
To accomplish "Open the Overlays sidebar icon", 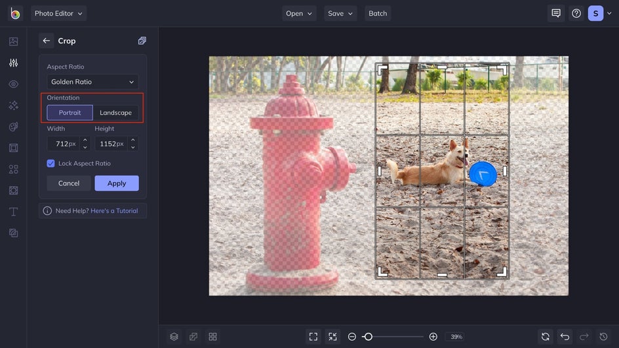I will pyautogui.click(x=13, y=191).
